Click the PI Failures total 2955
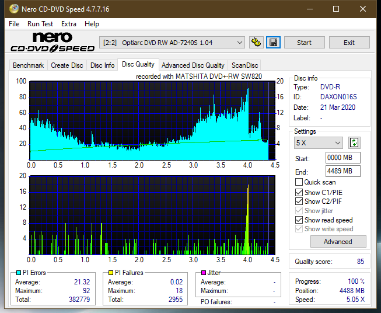This screenshot has width=381, height=313. coord(176,299)
